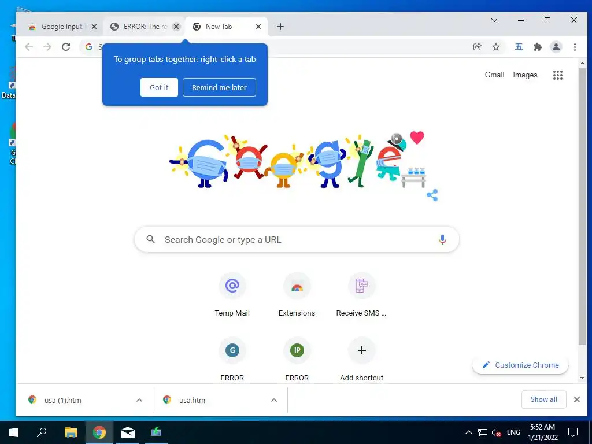Show hidden system tray icons
Image resolution: width=592 pixels, height=444 pixels.
pyautogui.click(x=468, y=432)
